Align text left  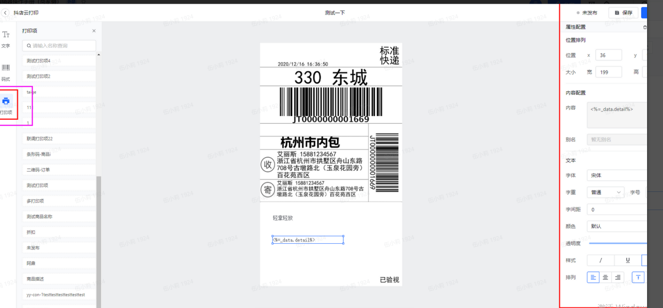coord(593,277)
